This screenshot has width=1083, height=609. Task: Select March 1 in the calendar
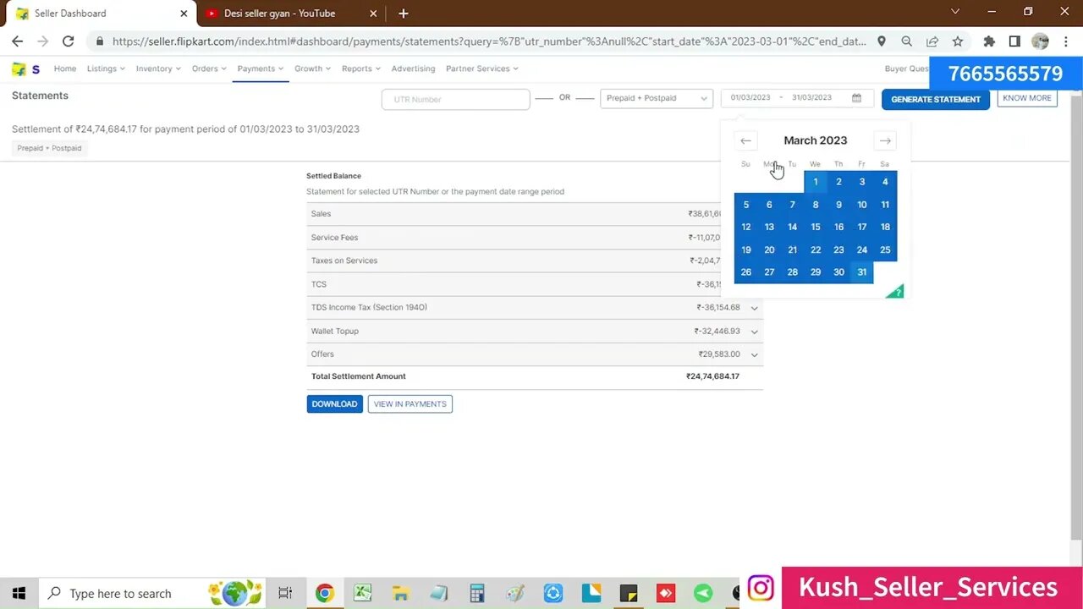coord(816,182)
